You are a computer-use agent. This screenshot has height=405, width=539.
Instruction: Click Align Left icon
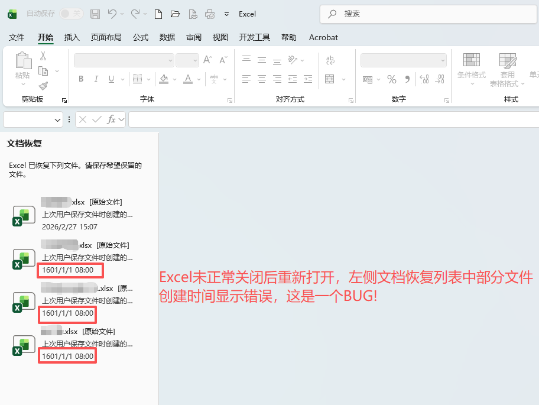246,79
